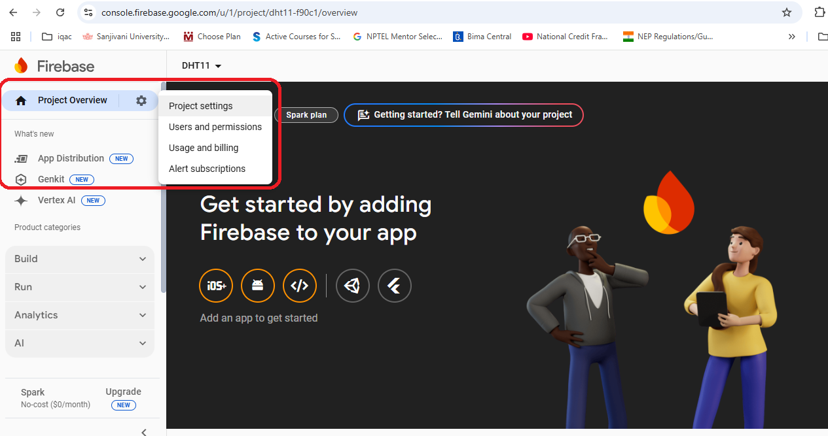The height and width of the screenshot is (436, 828).
Task: Click the Genkit hexagon icon
Action: tap(21, 180)
